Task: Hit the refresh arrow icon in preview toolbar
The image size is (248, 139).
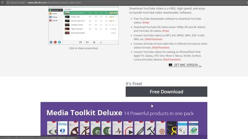Action: tap(81, 42)
